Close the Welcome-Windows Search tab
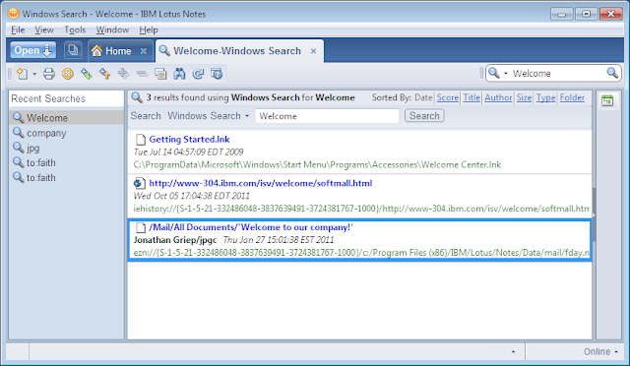Viewport: 630px width, 366px height. 313,51
